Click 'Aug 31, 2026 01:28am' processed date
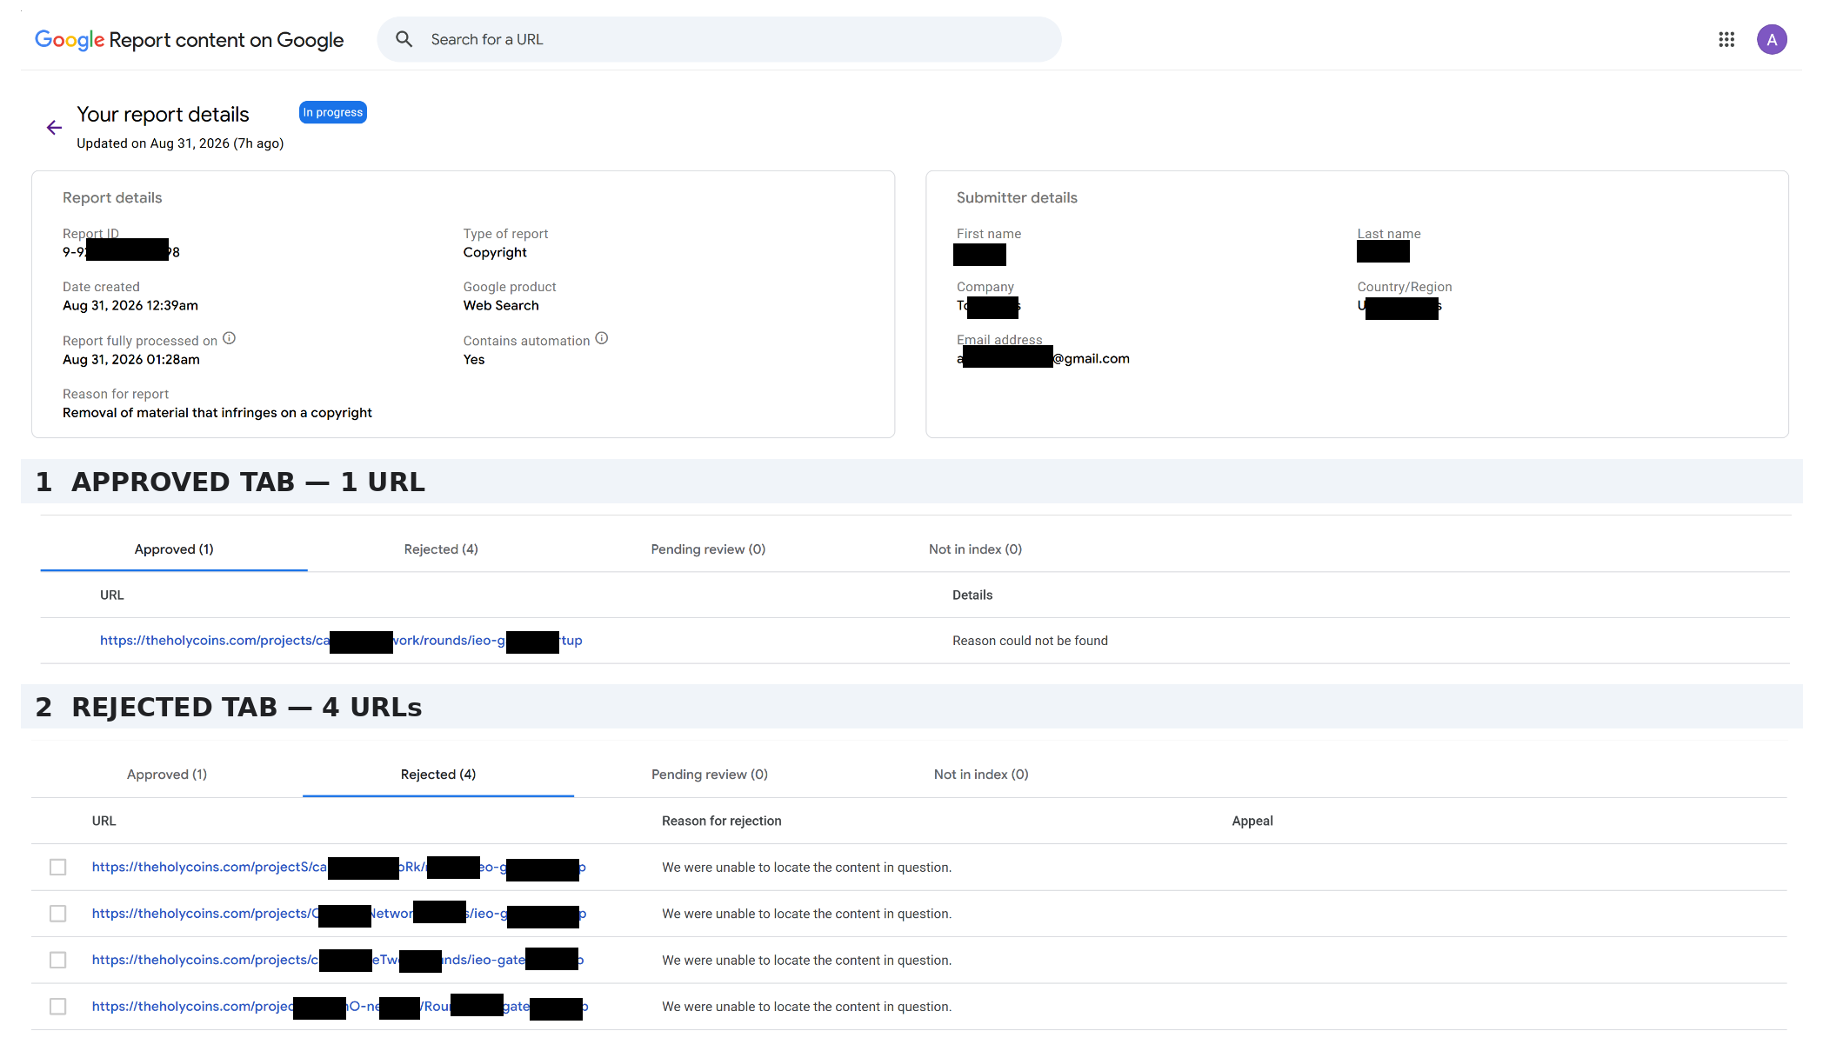The image size is (1823, 1051). click(131, 359)
